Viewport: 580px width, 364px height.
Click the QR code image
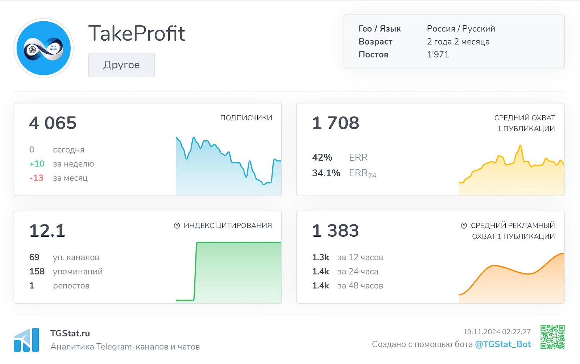coord(552,337)
